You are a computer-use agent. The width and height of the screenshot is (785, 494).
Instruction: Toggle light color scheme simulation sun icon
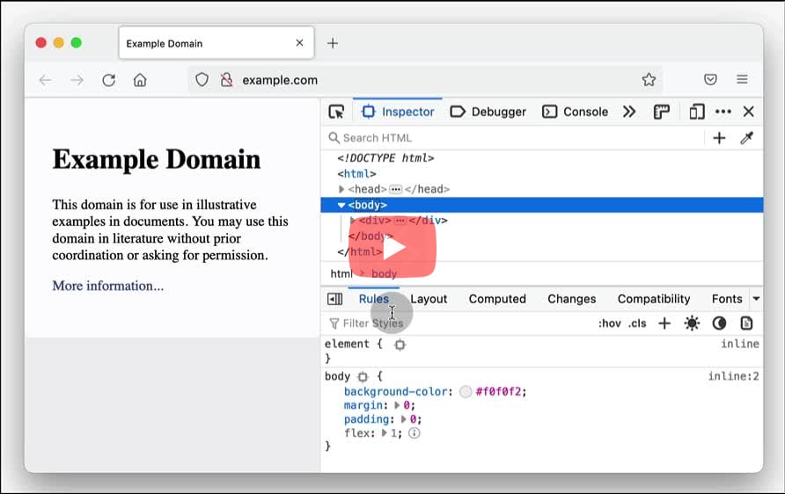(x=692, y=323)
